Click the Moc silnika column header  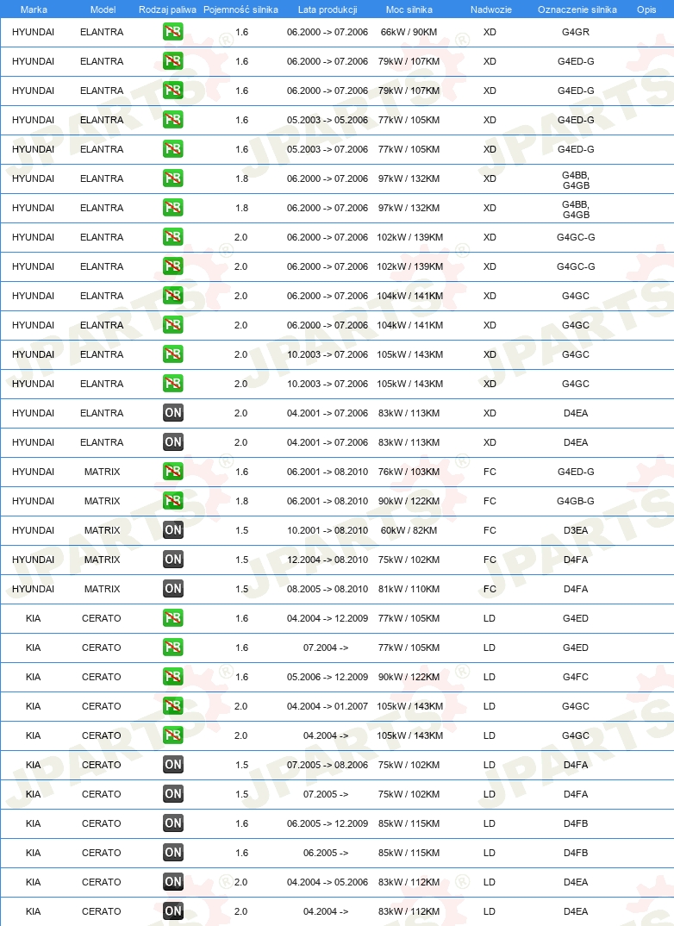[409, 9]
